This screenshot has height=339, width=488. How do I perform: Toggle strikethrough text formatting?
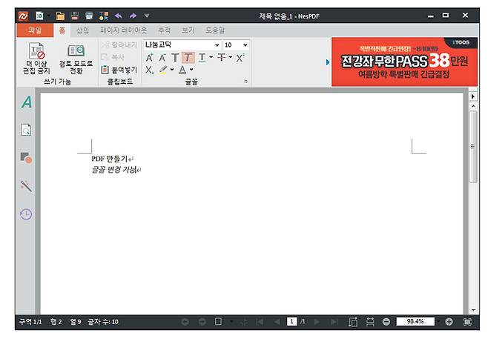(221, 58)
